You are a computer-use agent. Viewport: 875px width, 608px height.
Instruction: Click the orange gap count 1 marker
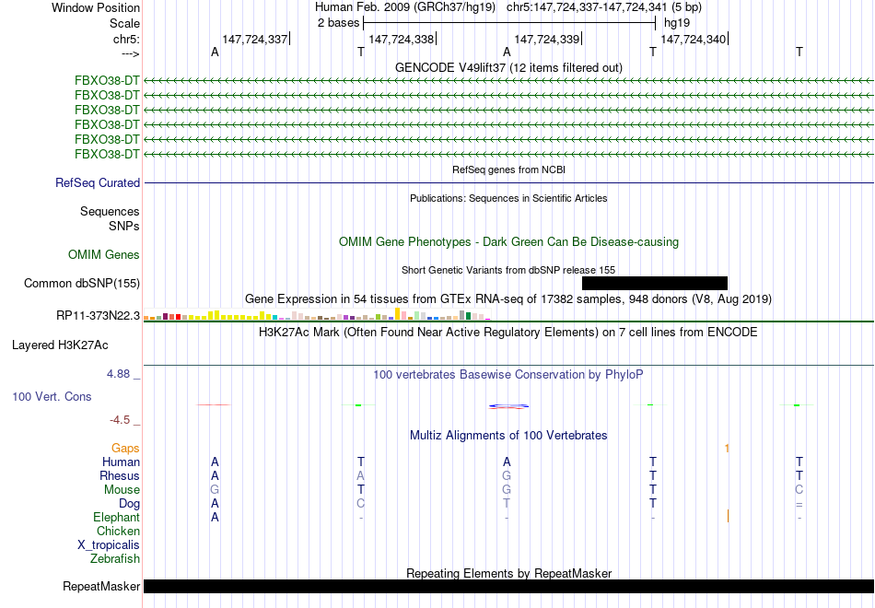click(x=727, y=449)
